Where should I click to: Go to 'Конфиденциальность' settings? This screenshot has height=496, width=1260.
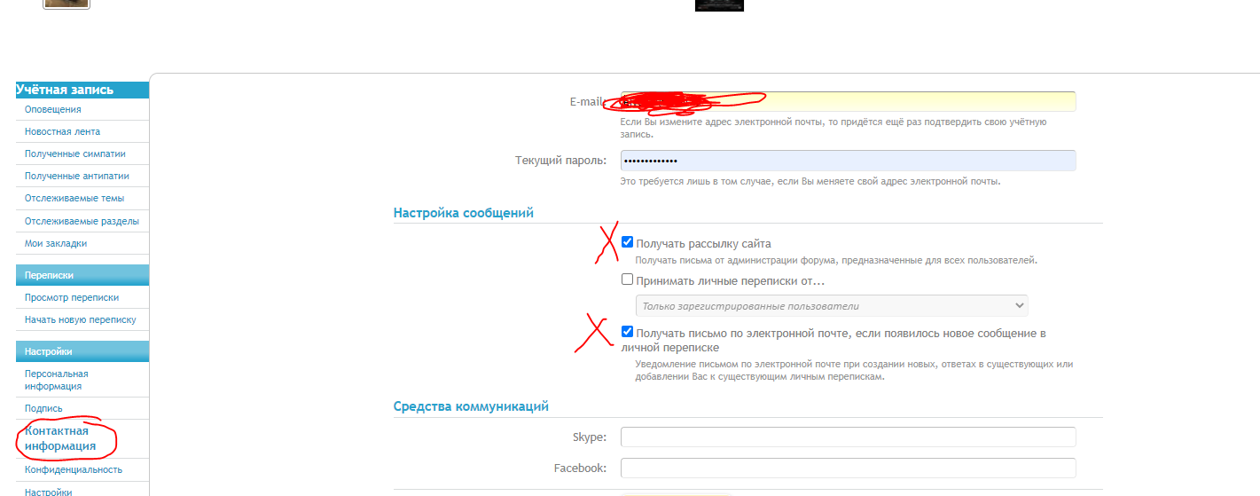pos(74,469)
